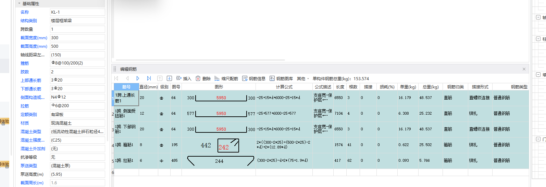Edit 箍筋 value field

(77, 63)
